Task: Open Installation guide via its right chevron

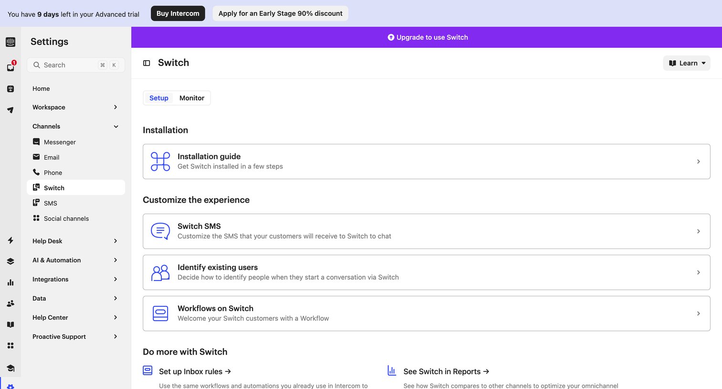Action: point(699,162)
